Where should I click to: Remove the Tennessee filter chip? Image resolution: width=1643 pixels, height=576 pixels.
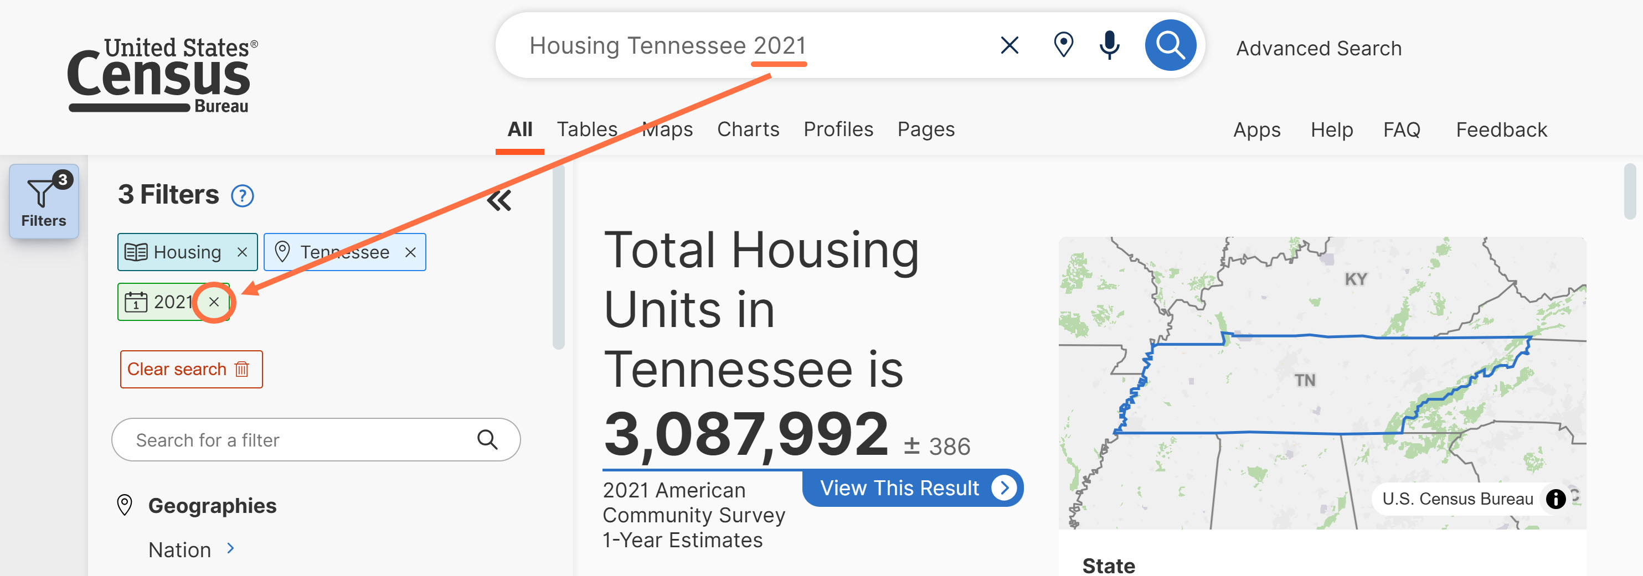411,252
